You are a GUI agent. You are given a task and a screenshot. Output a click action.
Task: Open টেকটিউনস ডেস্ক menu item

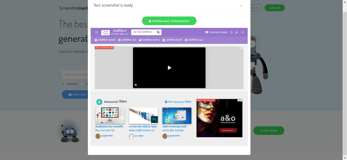(x=127, y=40)
